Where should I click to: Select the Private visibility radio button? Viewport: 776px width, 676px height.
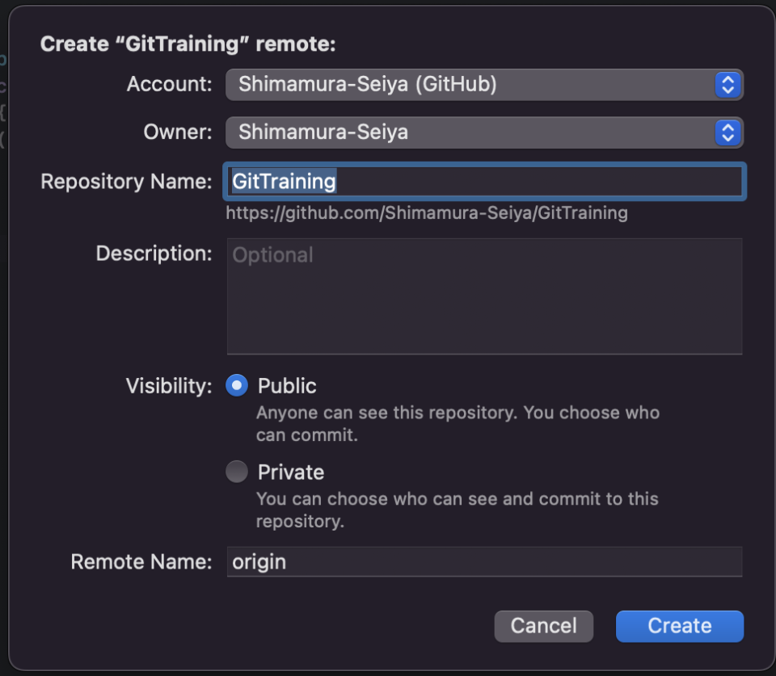tap(237, 472)
